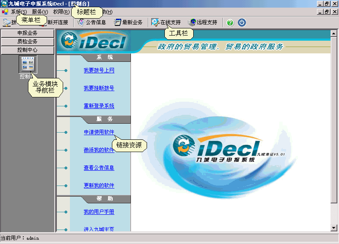Click the 在线支持 toolbar icon
Image resolution: width=339 pixels, height=244 pixels.
(156, 22)
